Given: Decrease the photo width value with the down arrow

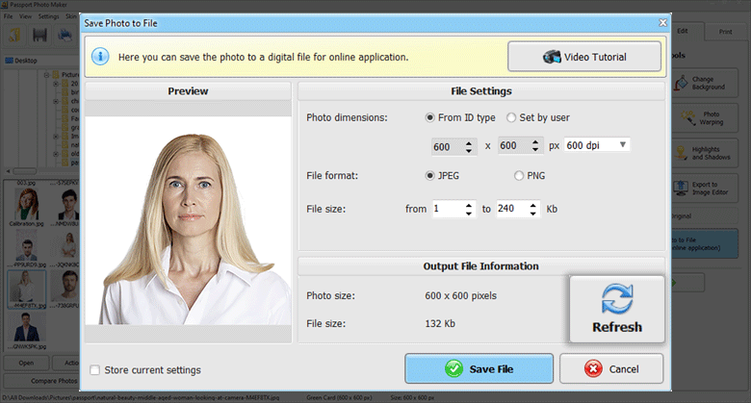Looking at the screenshot, I should [x=469, y=150].
